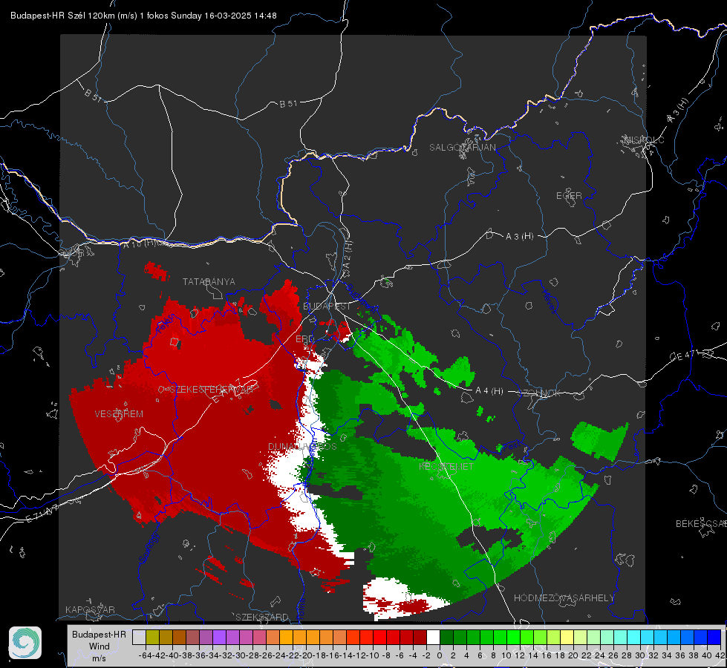Select the EGER city label
The image size is (727, 668).
point(569,196)
